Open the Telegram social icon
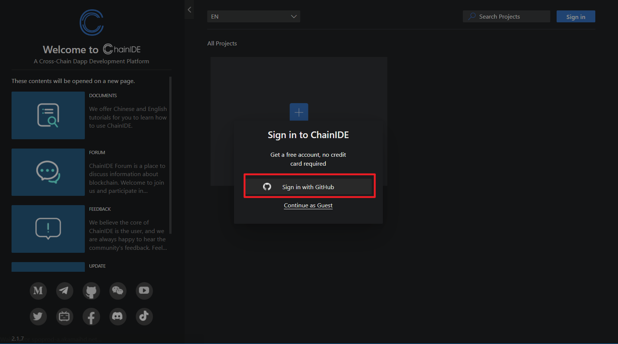 (x=64, y=291)
